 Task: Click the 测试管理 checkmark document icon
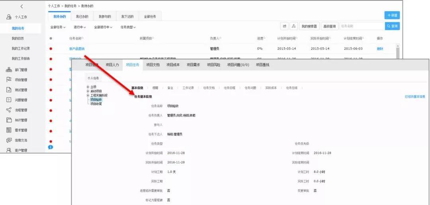pos(9,90)
